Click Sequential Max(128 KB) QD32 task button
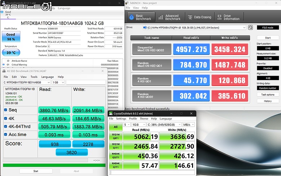The height and width of the screenshot is (176, 281). (x=152, y=49)
